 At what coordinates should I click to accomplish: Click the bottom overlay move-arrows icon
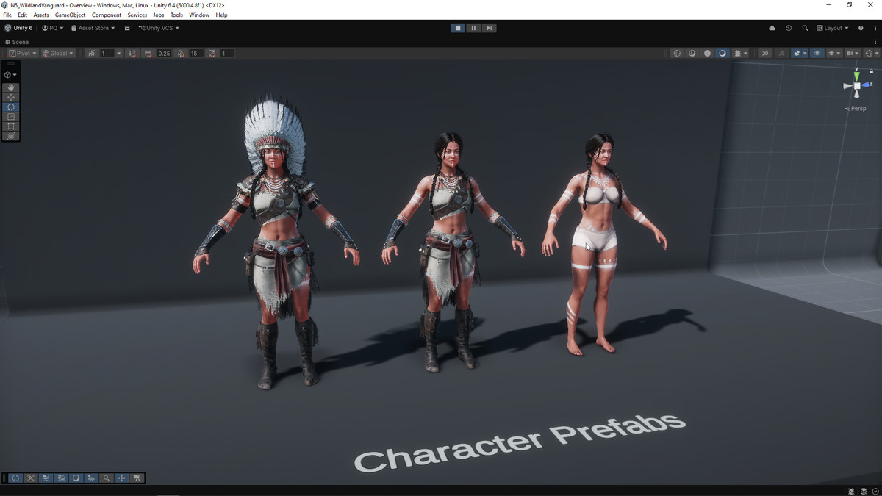[x=121, y=478]
